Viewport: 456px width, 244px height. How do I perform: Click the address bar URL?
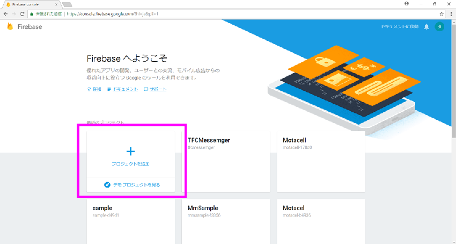[112, 13]
